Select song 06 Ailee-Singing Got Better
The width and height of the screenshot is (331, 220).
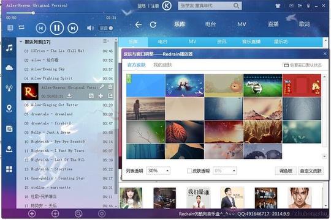(68, 105)
